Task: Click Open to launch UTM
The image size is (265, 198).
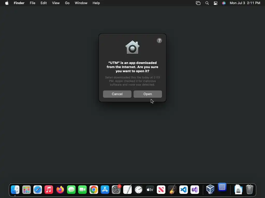Action: (148, 94)
